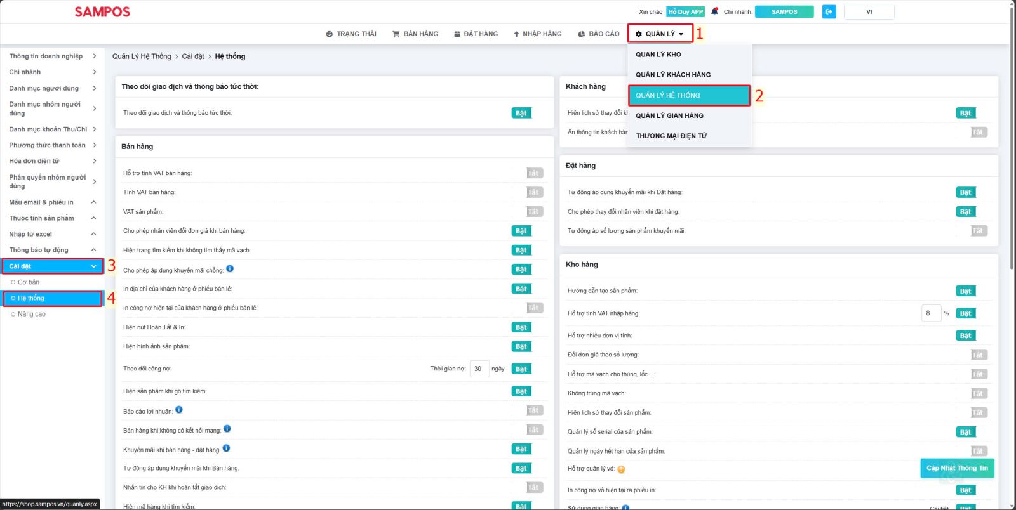This screenshot has width=1016, height=510.
Task: Click the SAMPOS logo
Action: point(102,12)
